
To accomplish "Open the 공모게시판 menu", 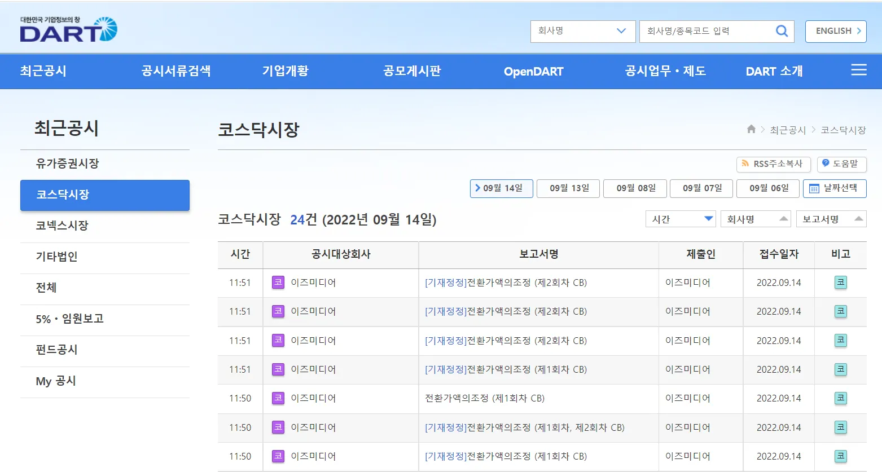I will [x=412, y=71].
